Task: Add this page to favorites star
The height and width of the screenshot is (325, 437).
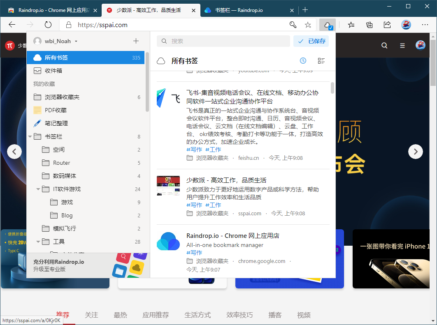Action: point(308,25)
